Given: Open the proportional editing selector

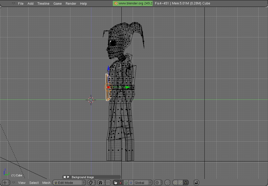Looking at the screenshot, I should (x=158, y=183).
